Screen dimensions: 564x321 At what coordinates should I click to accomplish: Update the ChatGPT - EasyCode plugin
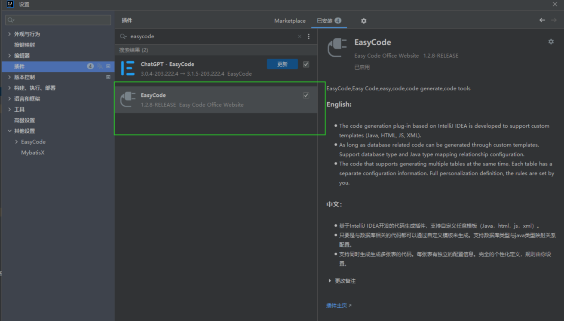click(282, 64)
